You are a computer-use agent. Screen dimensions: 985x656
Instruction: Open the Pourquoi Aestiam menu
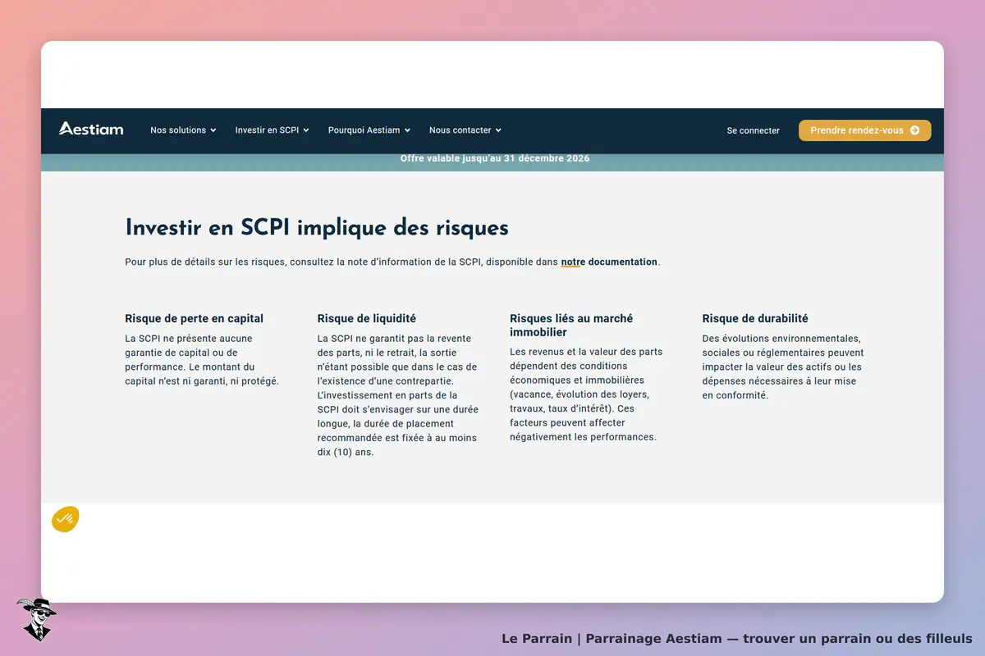tap(369, 130)
